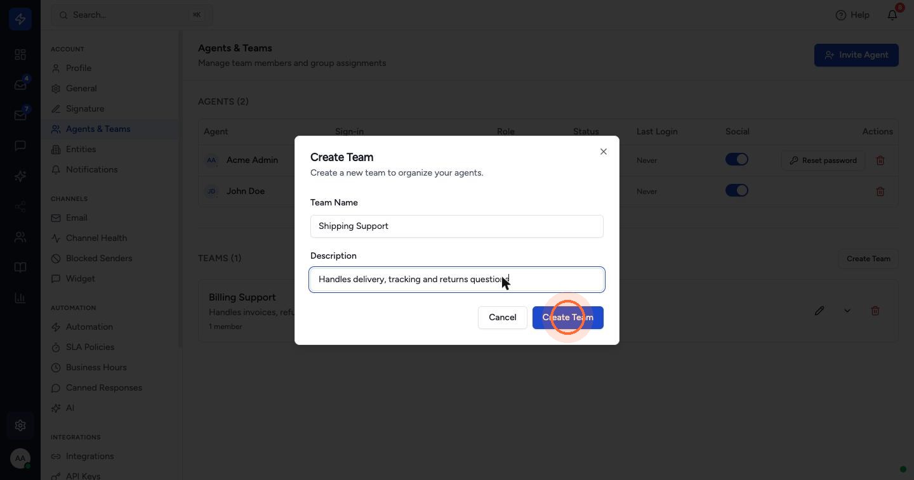Toggle the Social switch for Acme Admin

737,160
